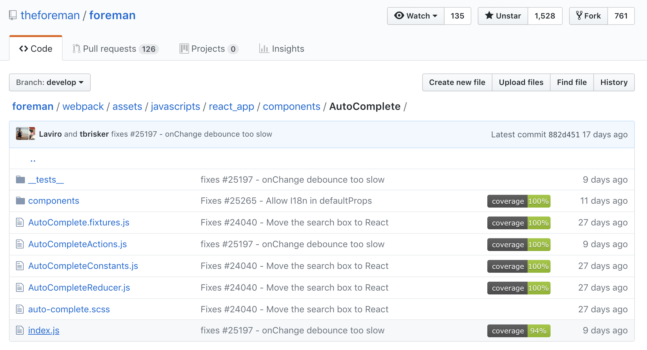Click the coverage 94% badge for index.js

pyautogui.click(x=519, y=331)
